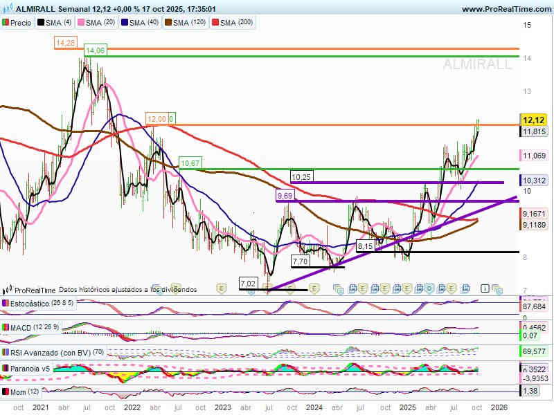The image size is (554, 415).
Task: Click the RSI Avanzado indicator icon
Action: [x=6, y=351]
